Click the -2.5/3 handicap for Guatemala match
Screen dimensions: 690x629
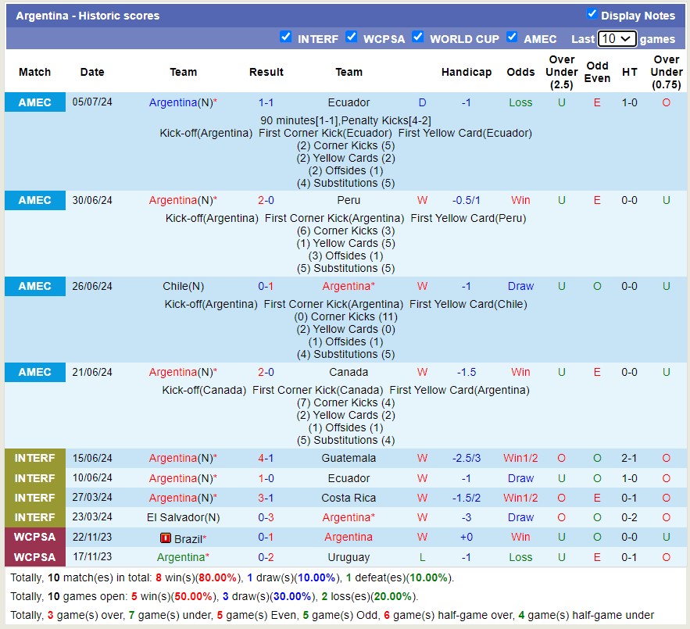467,458
